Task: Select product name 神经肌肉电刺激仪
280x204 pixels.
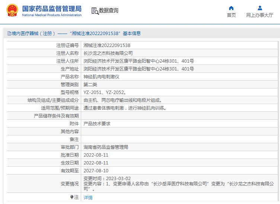Action: [x=101, y=77]
